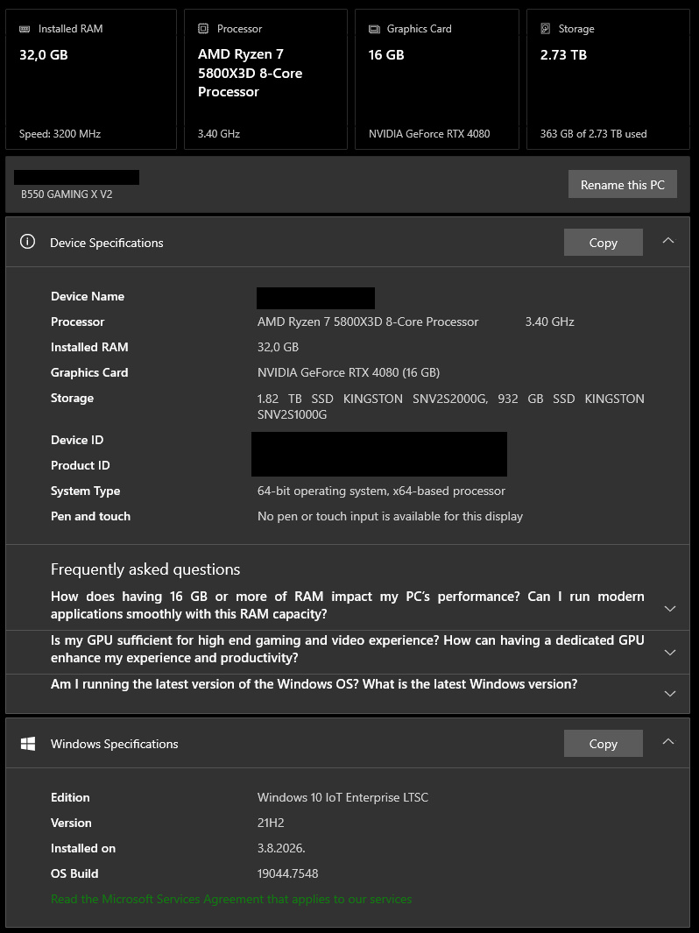
Task: Select '64-bit operating system' system type value
Action: coord(381,491)
